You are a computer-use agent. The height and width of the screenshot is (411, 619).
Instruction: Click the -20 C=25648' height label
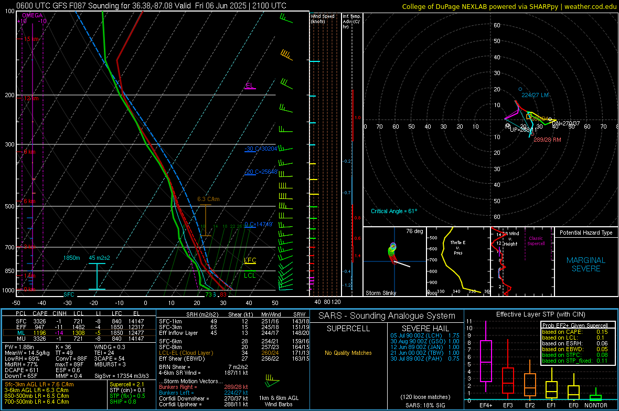261,172
